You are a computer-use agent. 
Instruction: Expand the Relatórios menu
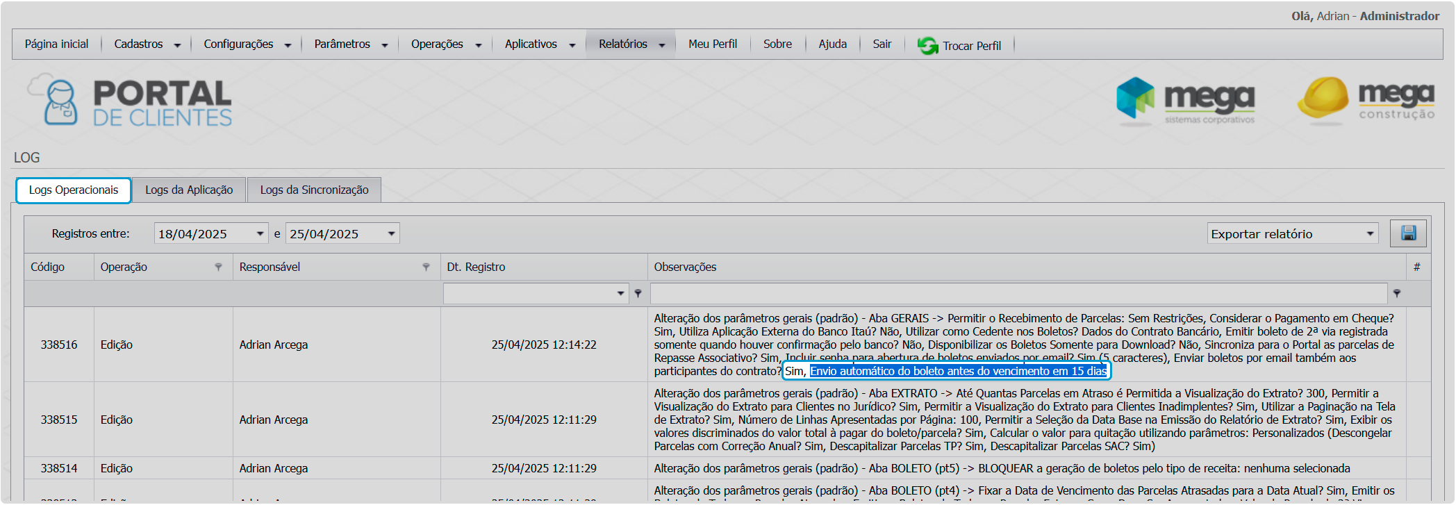[631, 44]
